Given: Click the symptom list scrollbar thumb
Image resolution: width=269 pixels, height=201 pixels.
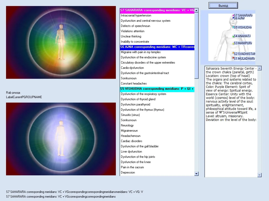Looking at the screenshot, I should [x=196, y=46].
